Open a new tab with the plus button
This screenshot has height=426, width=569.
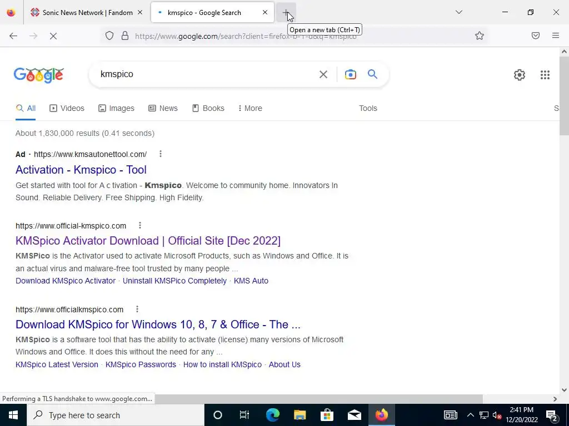pyautogui.click(x=286, y=12)
